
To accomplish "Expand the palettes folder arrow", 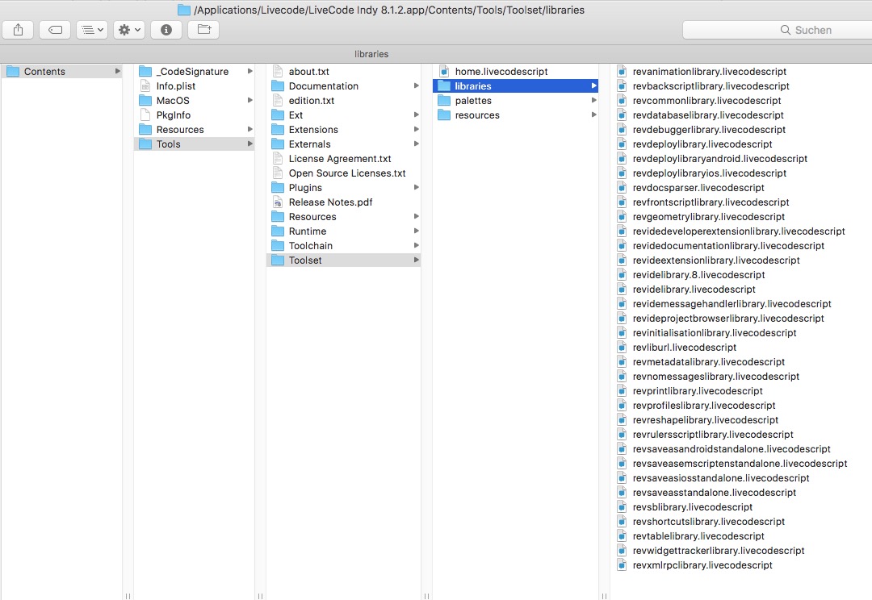I will 594,101.
